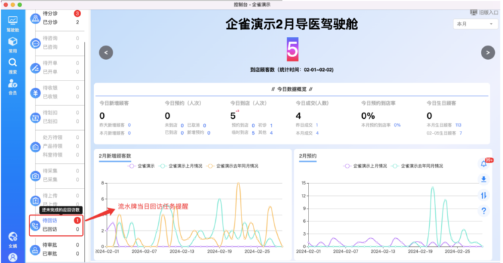Go to the previous carousel slide
This screenshot has height=263, width=503.
pos(106,52)
